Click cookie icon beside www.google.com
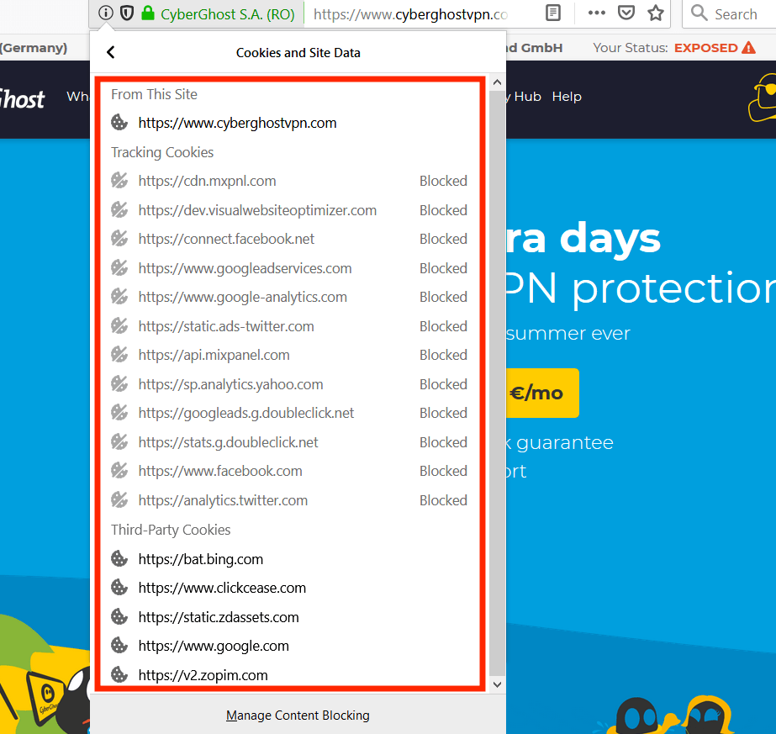Image resolution: width=776 pixels, height=734 pixels. coord(119,646)
